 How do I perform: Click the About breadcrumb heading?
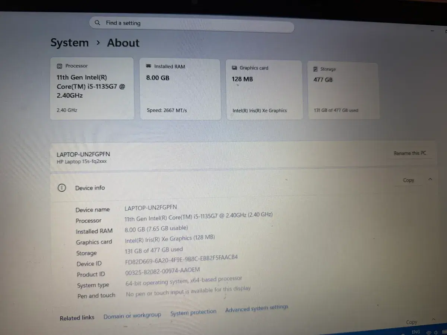pyautogui.click(x=123, y=43)
